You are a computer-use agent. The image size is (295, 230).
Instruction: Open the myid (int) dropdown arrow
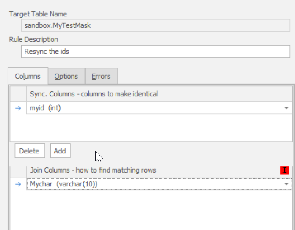pyautogui.click(x=287, y=108)
